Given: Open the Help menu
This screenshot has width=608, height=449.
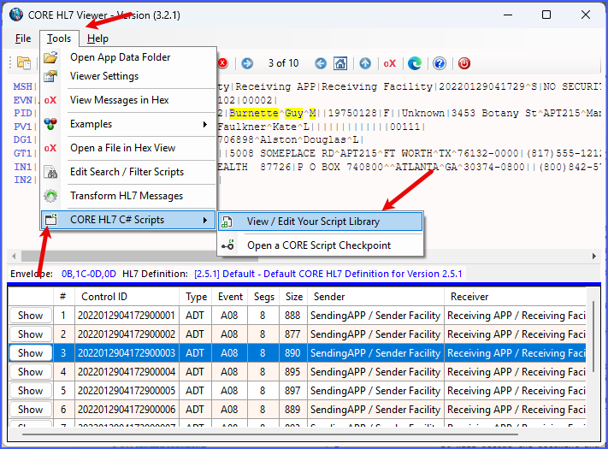Looking at the screenshot, I should tap(97, 38).
